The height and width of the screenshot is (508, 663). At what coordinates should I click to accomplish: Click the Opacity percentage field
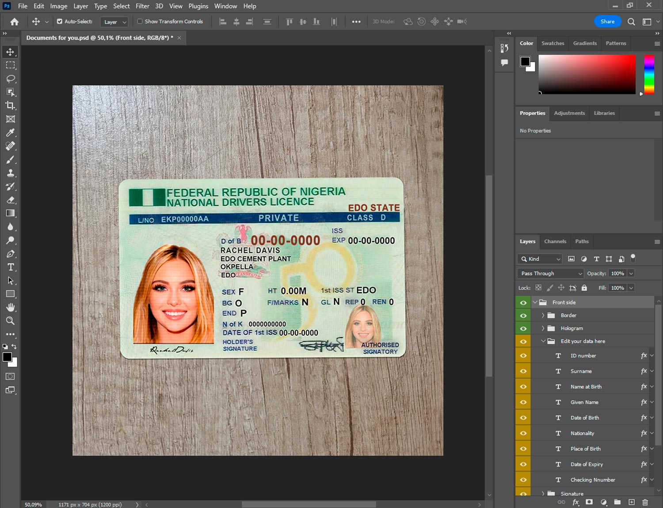pos(617,274)
